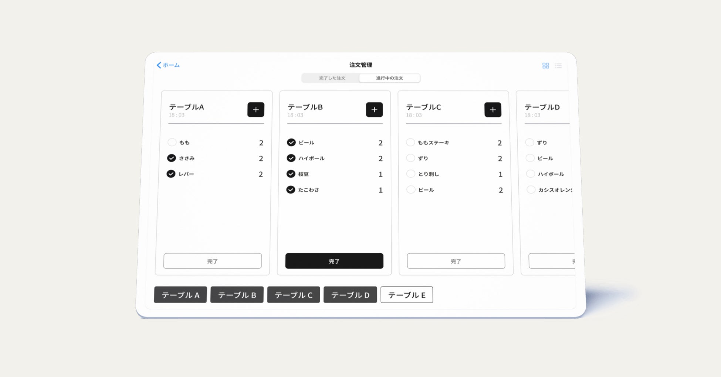721x377 pixels.
Task: Check off とり刺し in テーブルC
Action: point(411,174)
